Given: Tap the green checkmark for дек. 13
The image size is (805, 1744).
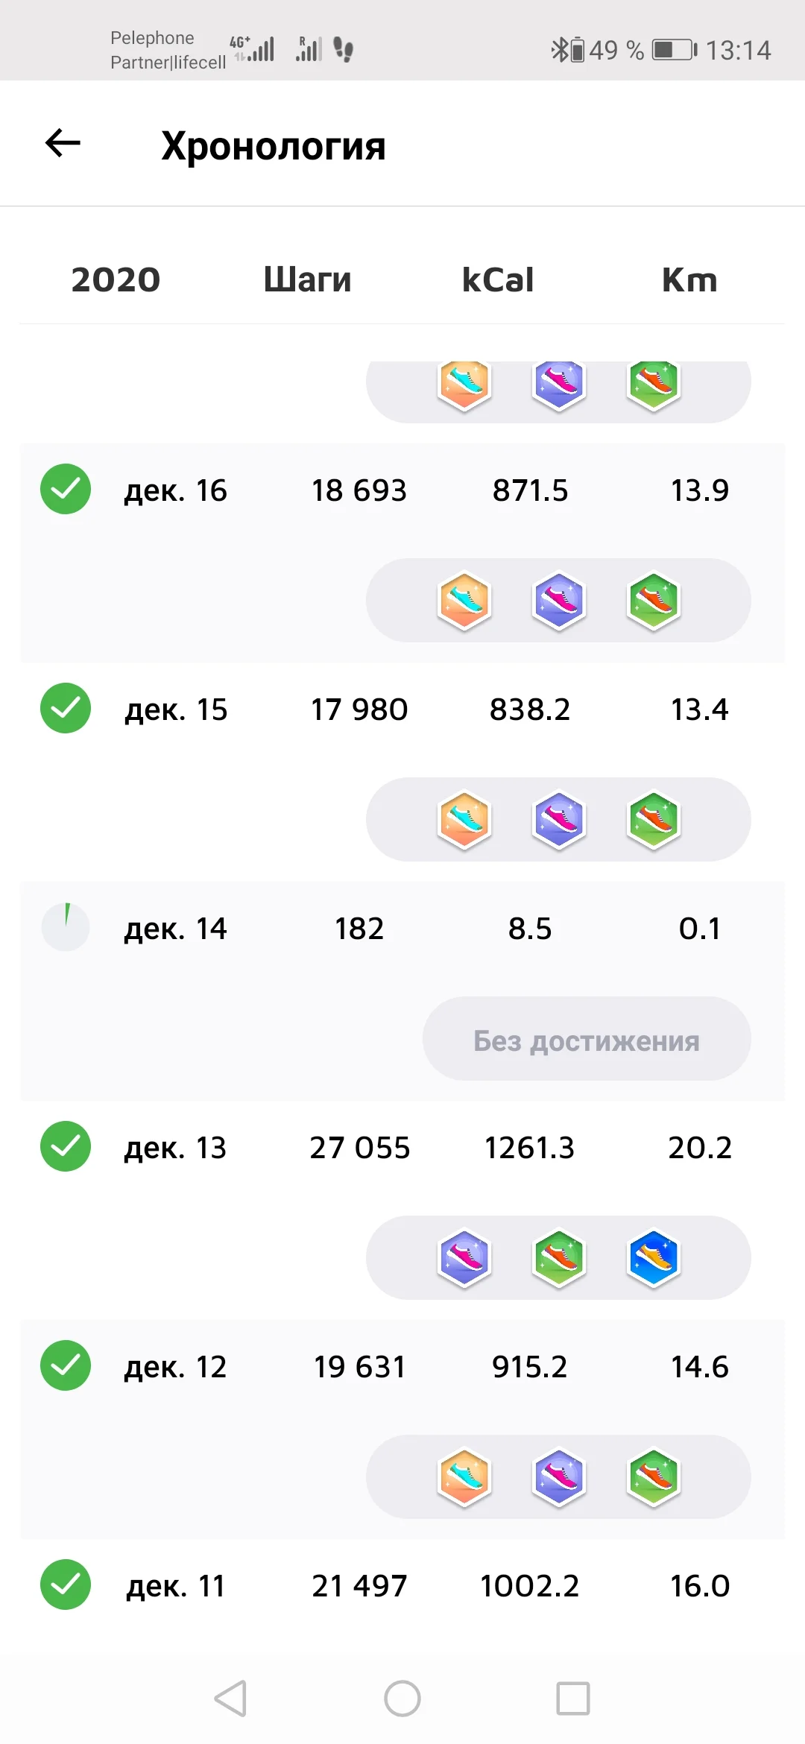Looking at the screenshot, I should pyautogui.click(x=66, y=1147).
